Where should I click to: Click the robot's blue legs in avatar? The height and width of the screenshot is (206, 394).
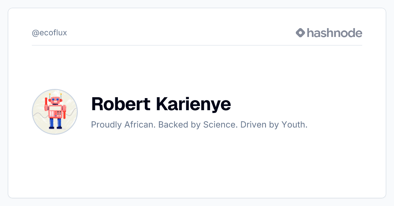point(55,123)
